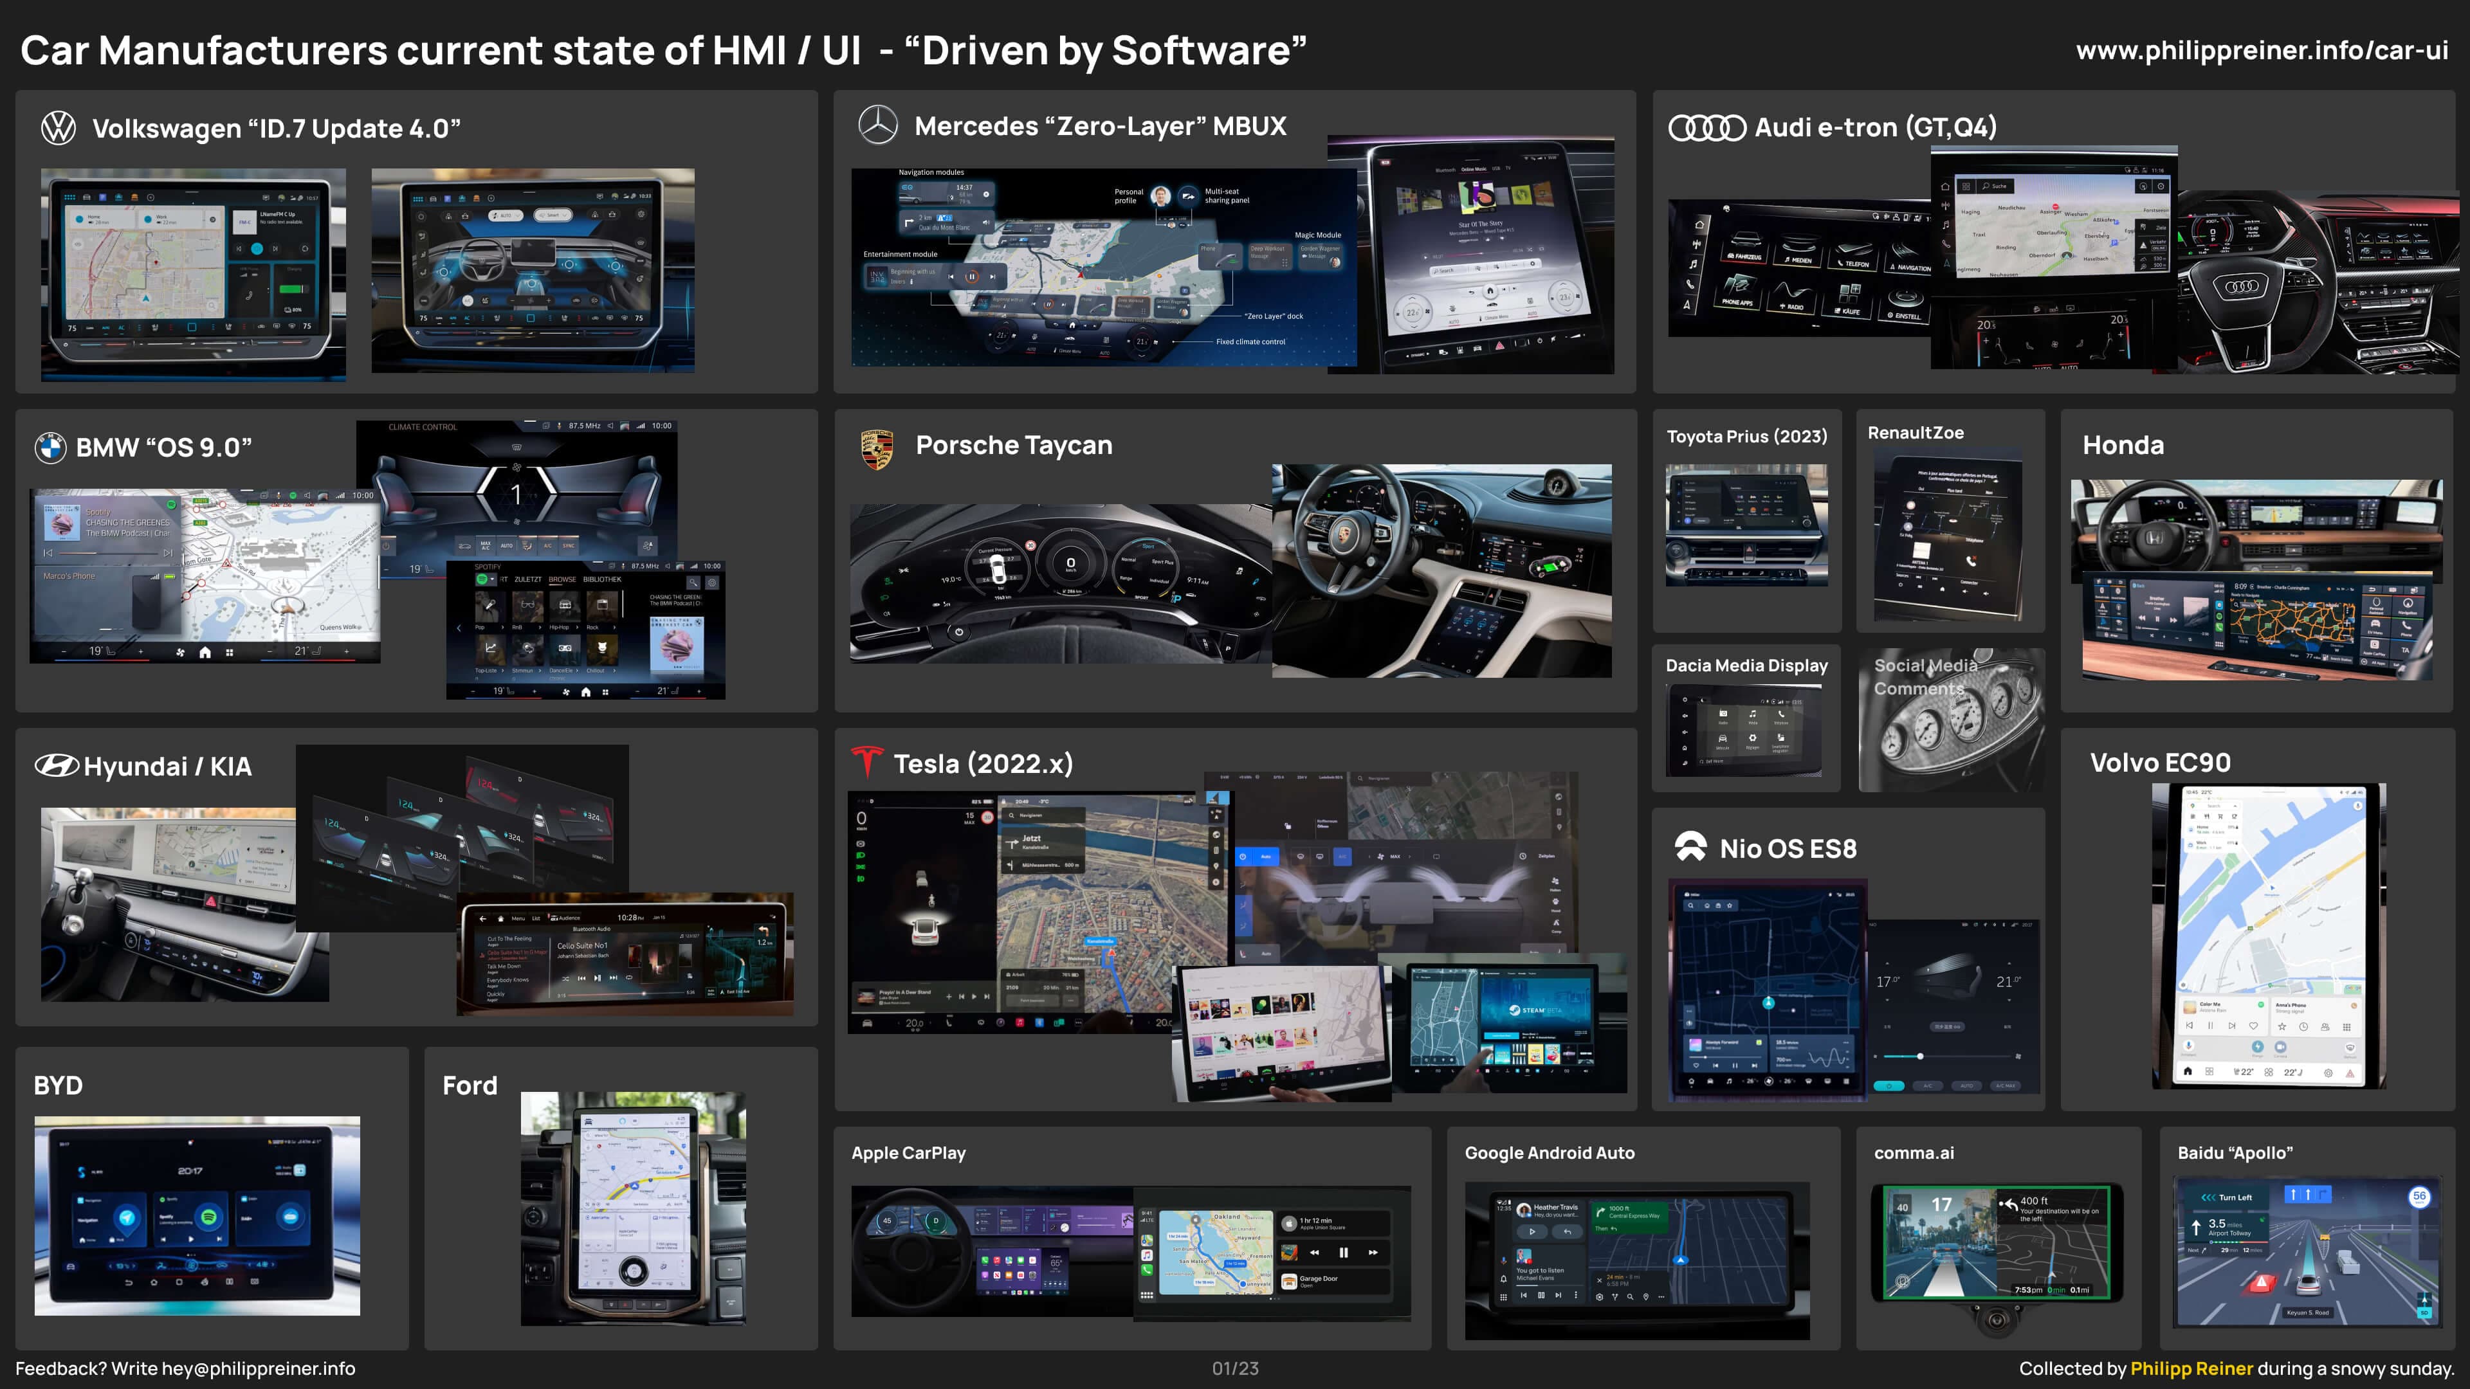2470x1389 pixels.
Task: Open the Nio dark map screen image
Action: pos(1769,989)
